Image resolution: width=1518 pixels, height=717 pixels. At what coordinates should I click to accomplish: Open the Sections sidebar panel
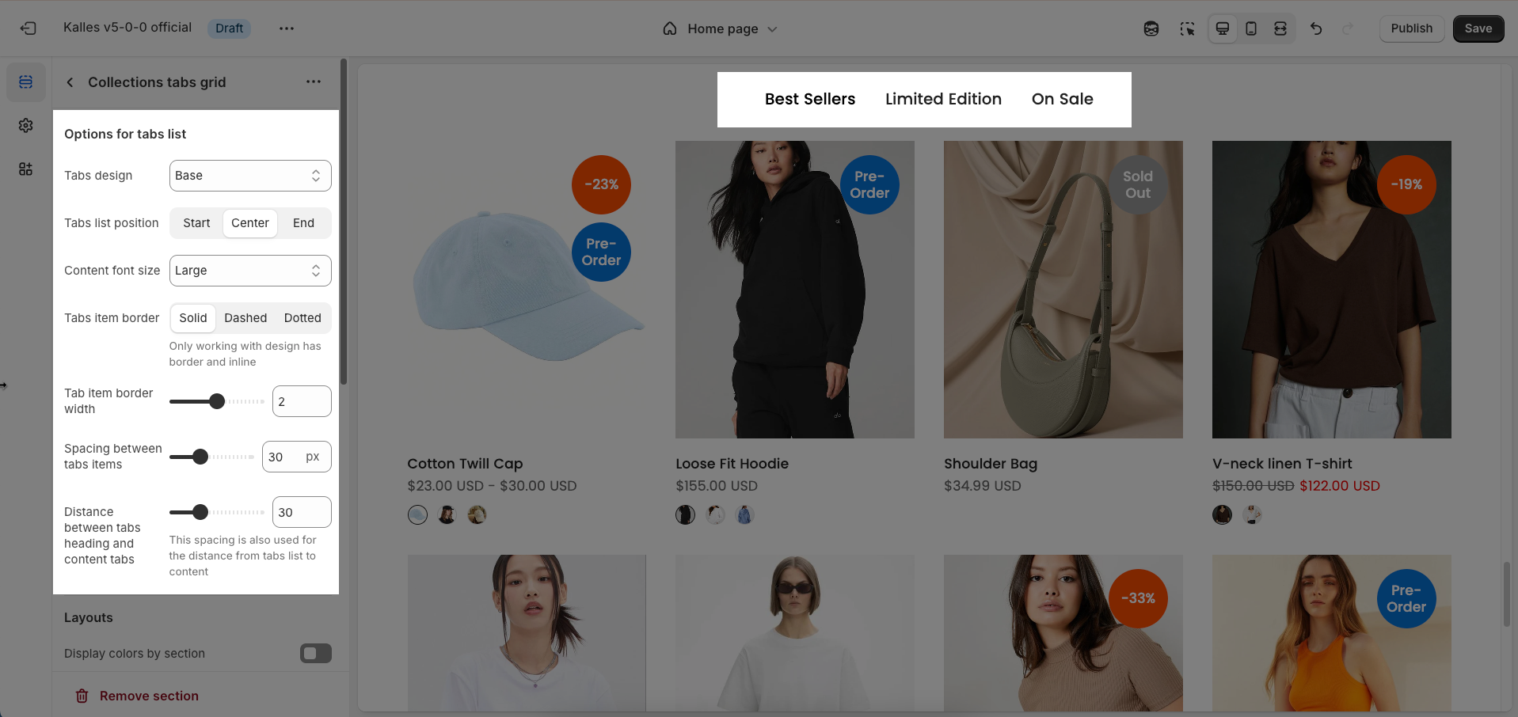(26, 82)
